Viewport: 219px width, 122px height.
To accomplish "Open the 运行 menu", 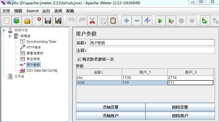I will (46, 11).
